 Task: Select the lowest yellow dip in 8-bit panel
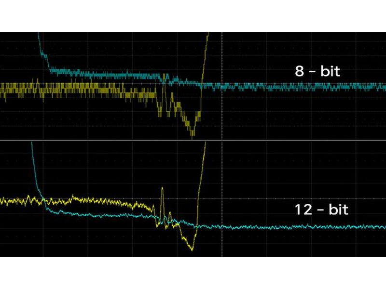[x=193, y=134]
